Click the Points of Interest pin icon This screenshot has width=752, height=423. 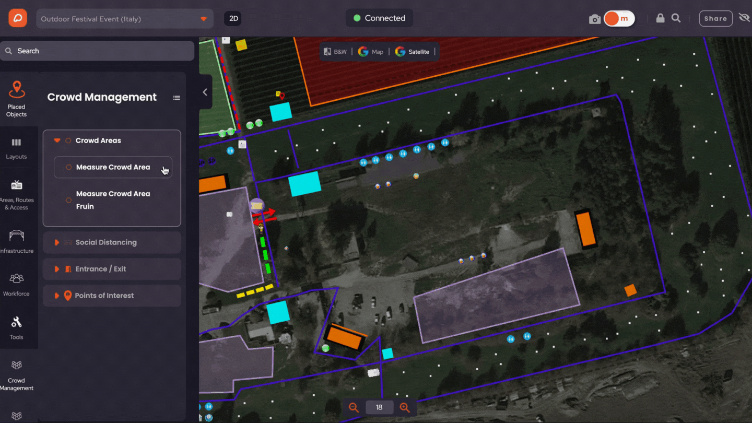67,296
